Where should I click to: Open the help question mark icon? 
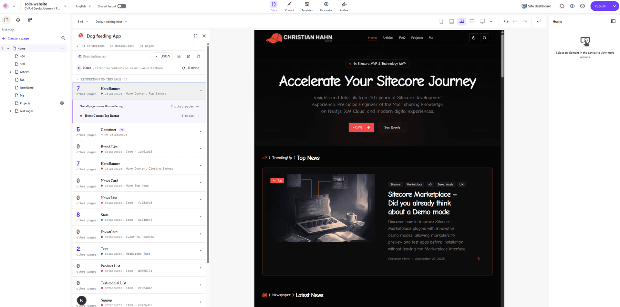click(583, 6)
